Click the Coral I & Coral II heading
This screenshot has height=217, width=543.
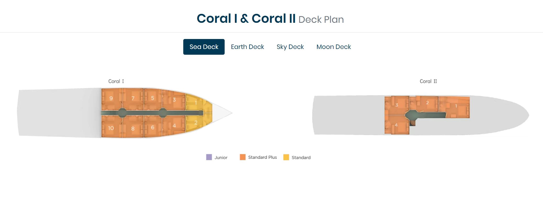[x=246, y=19]
